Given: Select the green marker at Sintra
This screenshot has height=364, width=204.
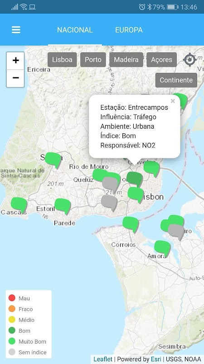Looking at the screenshot, I should pyautogui.click(x=53, y=160).
